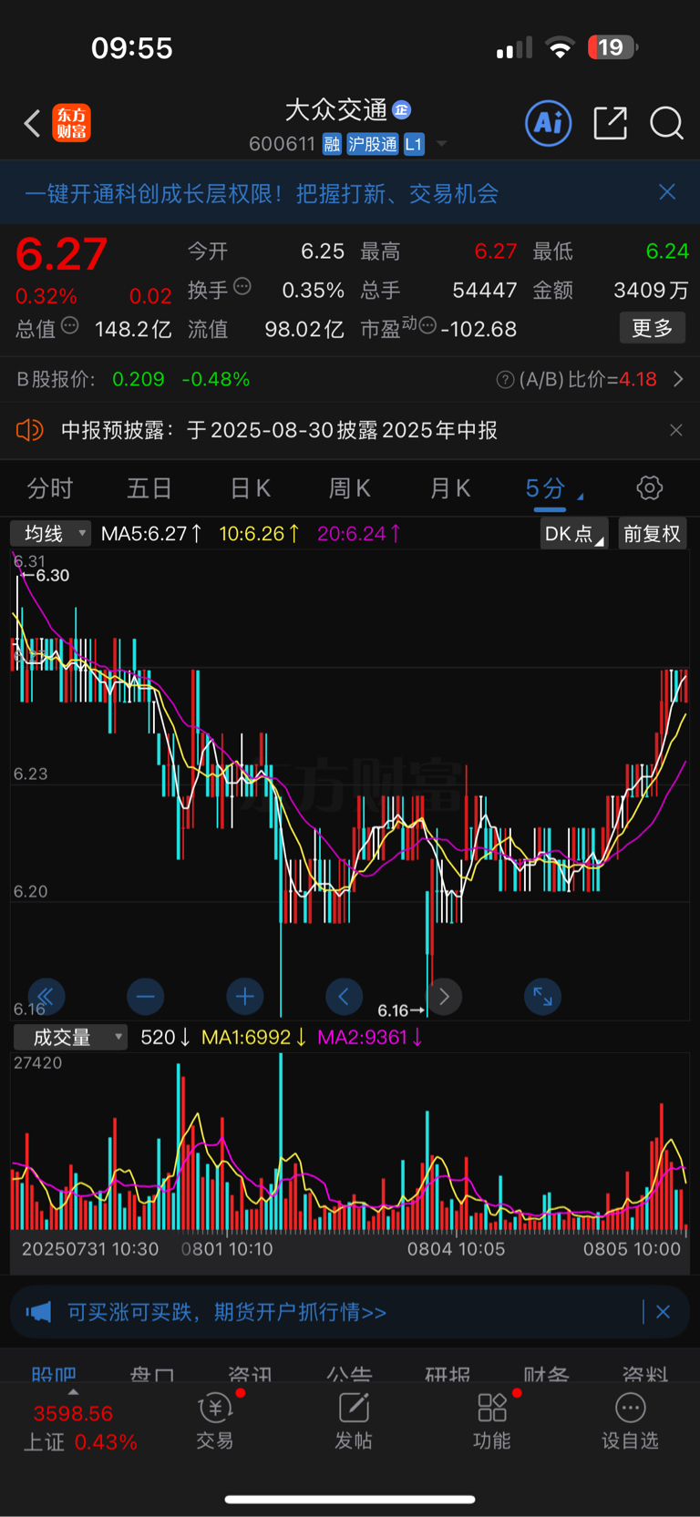Move chart right with right arrow
700x1517 pixels.
444,996
